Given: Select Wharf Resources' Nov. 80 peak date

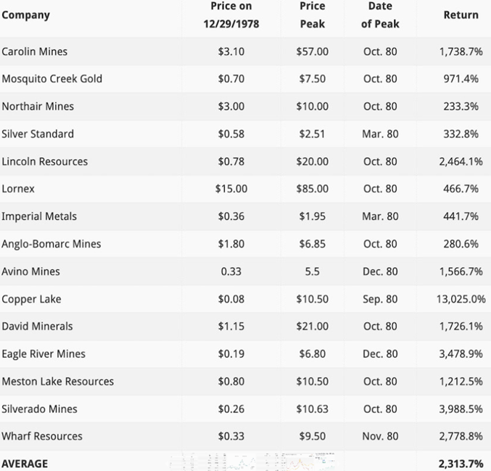Looking at the screenshot, I should [x=380, y=436].
